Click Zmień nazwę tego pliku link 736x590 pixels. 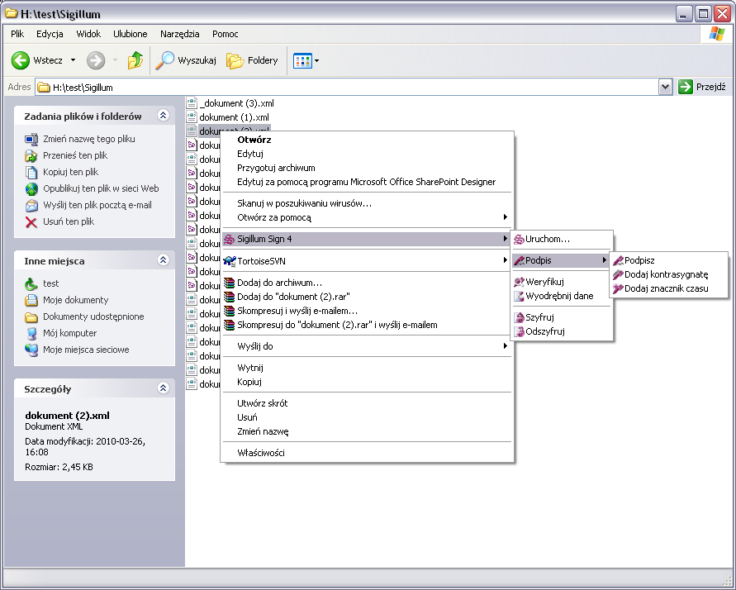click(x=89, y=139)
